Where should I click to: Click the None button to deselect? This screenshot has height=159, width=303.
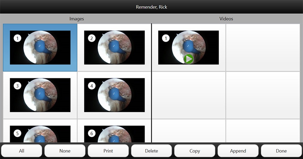[x=65, y=151]
